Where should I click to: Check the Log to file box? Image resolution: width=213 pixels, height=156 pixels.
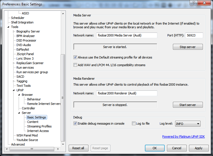(134, 123)
